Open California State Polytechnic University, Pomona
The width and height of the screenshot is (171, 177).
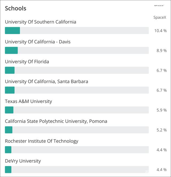pyautogui.click(x=56, y=121)
